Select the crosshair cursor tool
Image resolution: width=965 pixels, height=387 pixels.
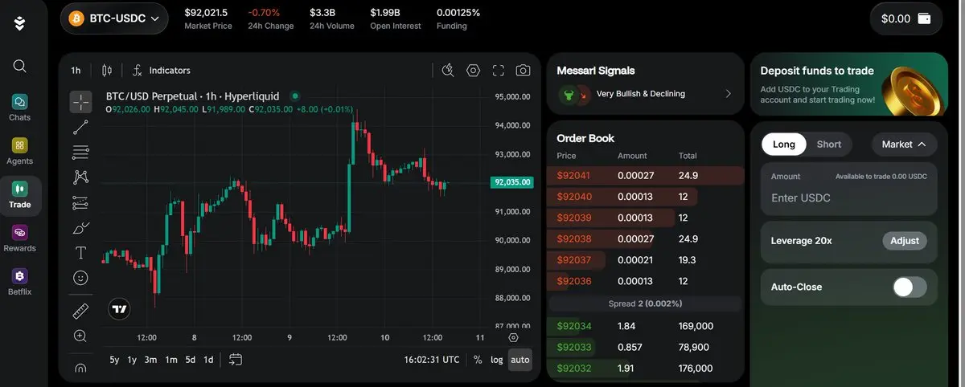pos(80,101)
